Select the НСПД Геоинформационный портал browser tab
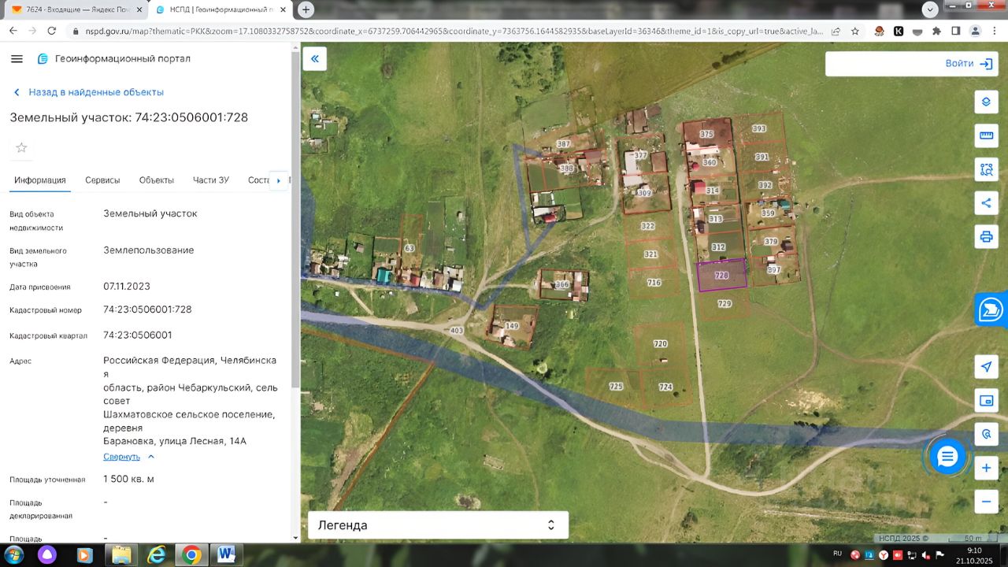 click(220, 9)
